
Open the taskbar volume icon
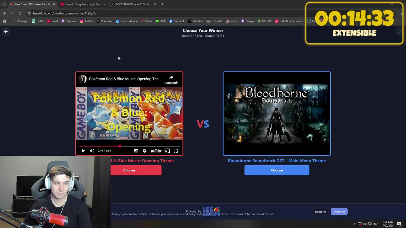tap(364, 224)
